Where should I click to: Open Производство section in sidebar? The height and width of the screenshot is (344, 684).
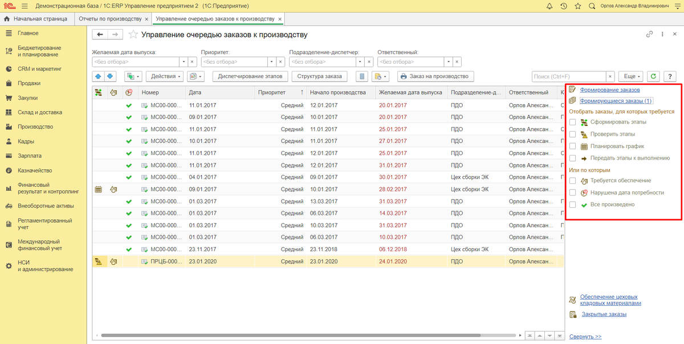point(35,126)
